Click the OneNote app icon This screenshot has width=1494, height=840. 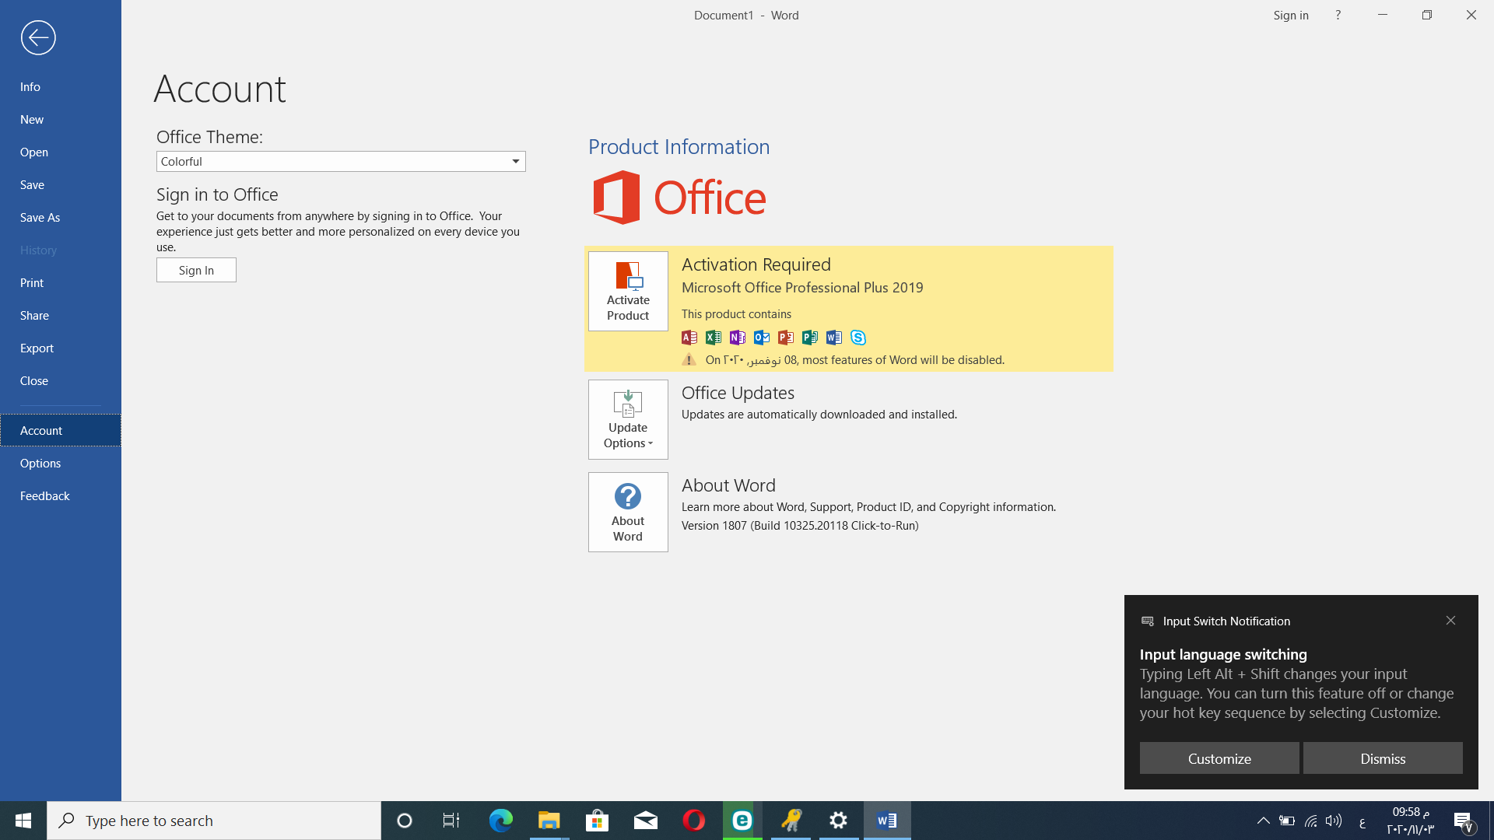pos(738,337)
